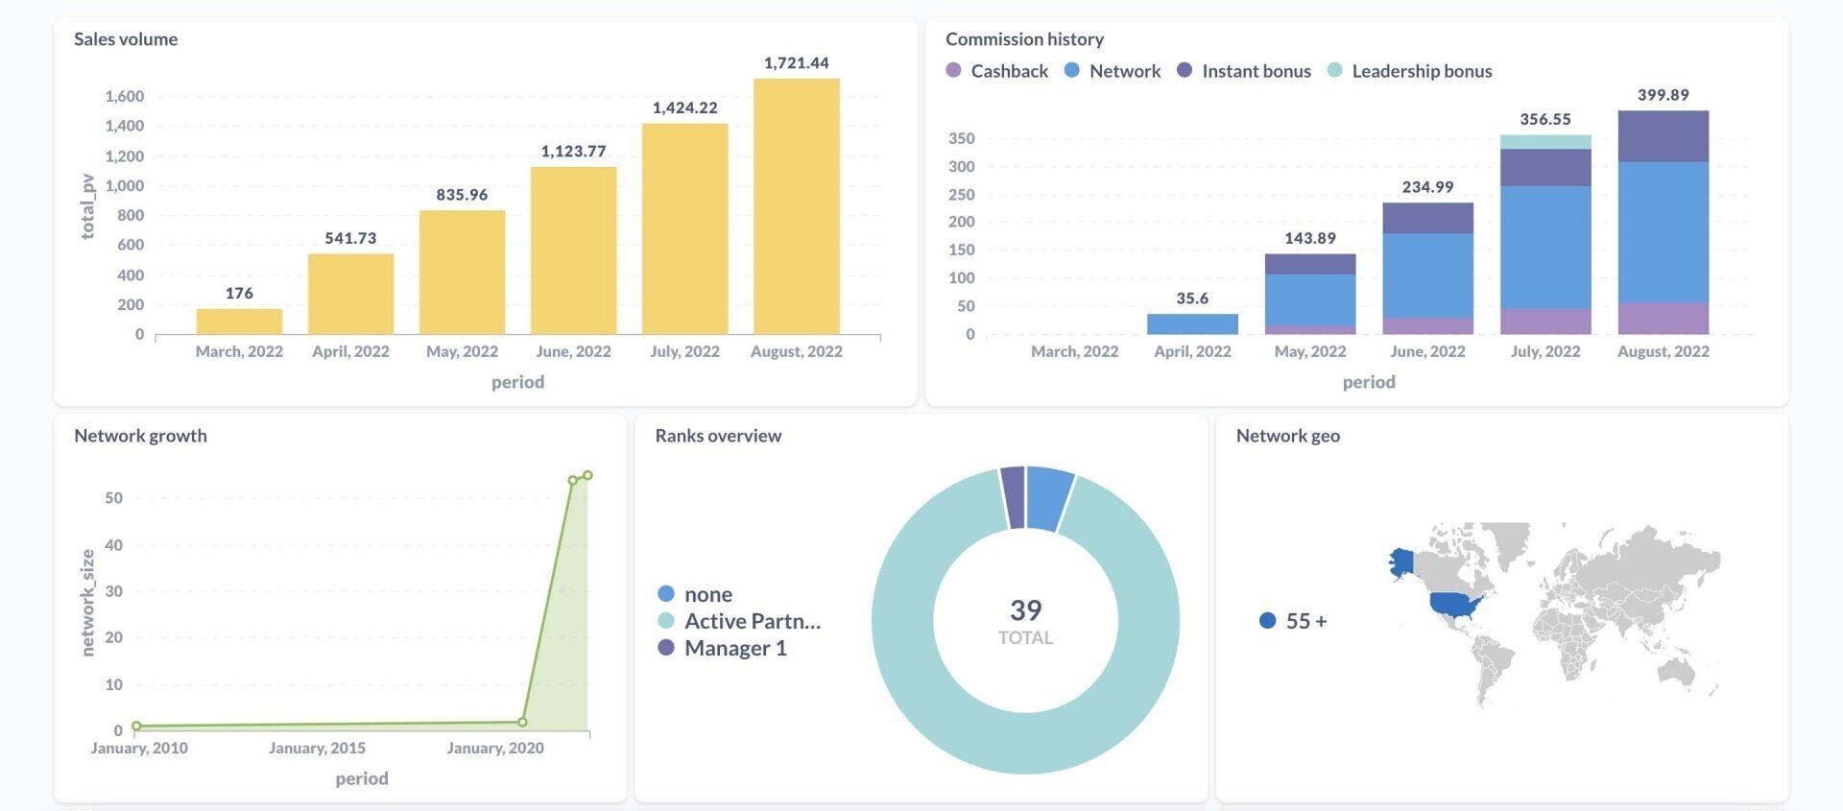
Task: Select the 55 + map legend entry
Action: (x=1293, y=621)
